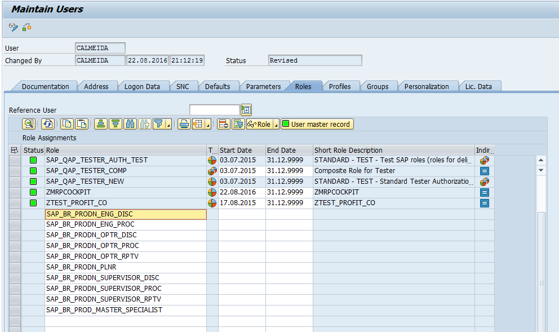Viewport: 559px width, 332px height.
Task: Open the Profiles tab
Action: click(340, 86)
